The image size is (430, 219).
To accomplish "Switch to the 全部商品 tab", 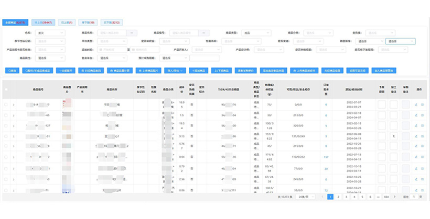I will pyautogui.click(x=15, y=23).
